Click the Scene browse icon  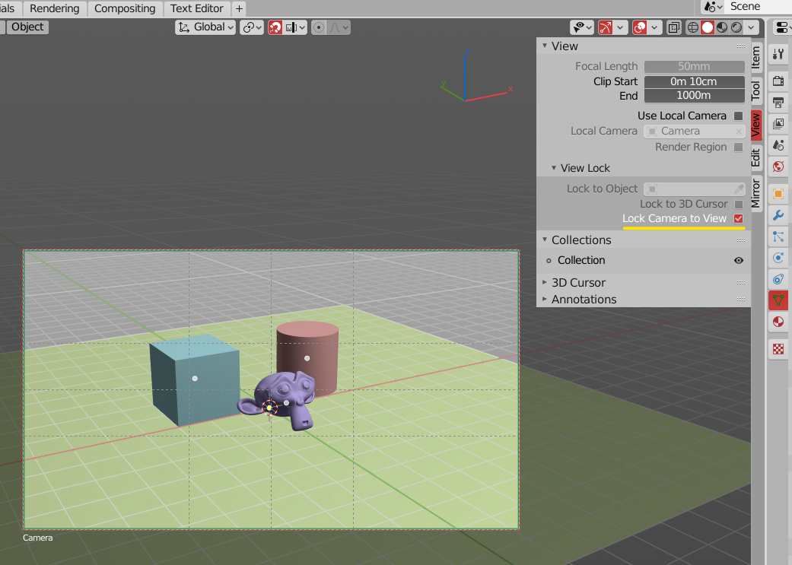click(x=712, y=7)
